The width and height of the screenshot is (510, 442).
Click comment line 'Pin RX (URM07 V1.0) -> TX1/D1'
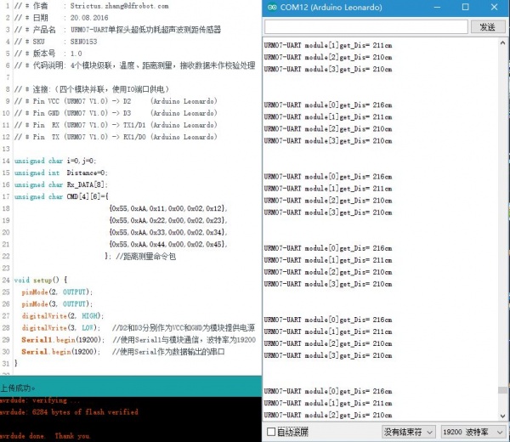click(116, 125)
